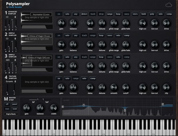Click master strip limit button

pyautogui.click(x=7, y=109)
